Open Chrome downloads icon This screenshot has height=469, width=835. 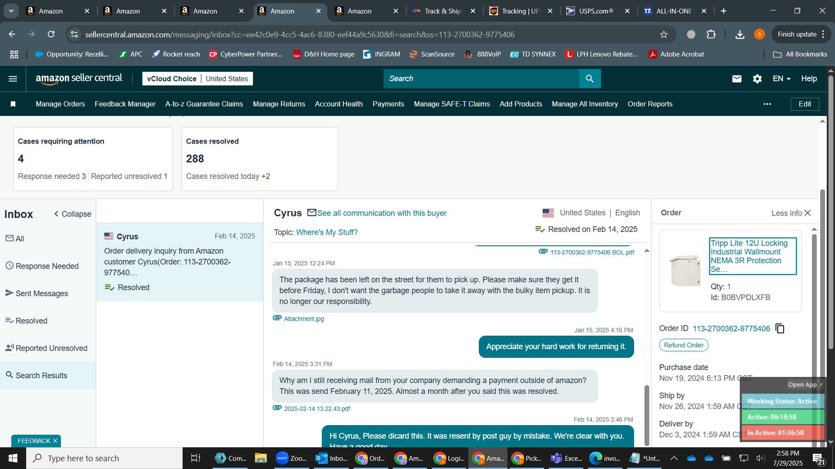740,34
